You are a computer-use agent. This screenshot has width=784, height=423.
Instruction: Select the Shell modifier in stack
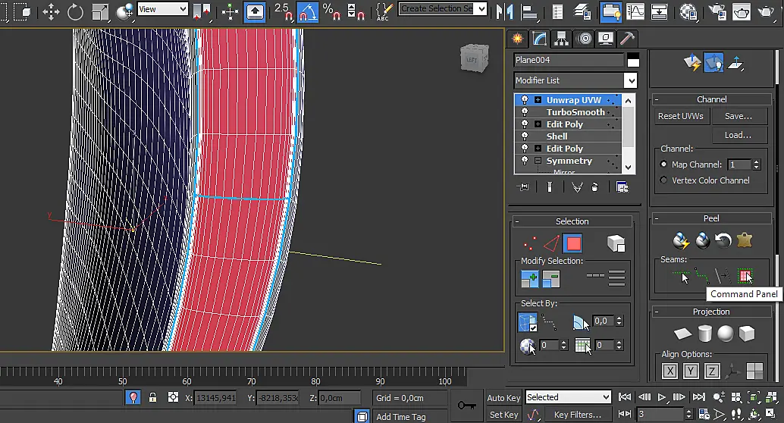pos(557,136)
